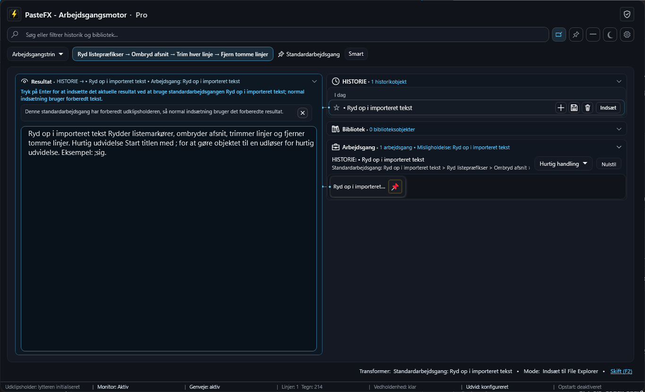Collapse the HISTORIE section chevron
645x392 pixels.
click(619, 81)
